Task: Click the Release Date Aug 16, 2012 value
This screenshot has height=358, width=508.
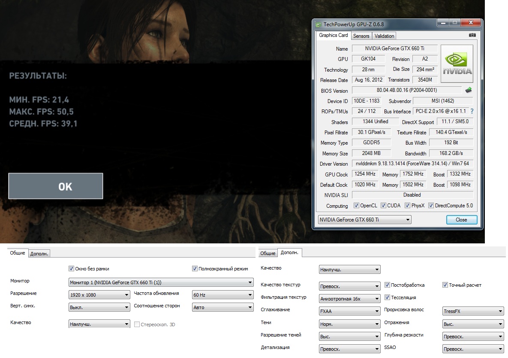Action: click(368, 80)
